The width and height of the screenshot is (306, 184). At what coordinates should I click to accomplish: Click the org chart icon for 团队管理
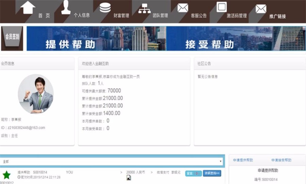pos(144,9)
